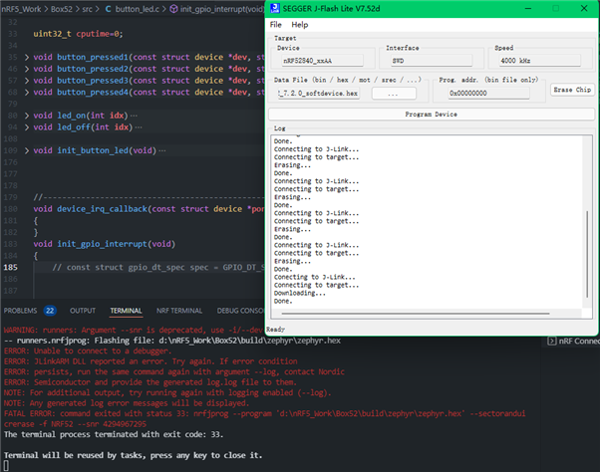The image size is (600, 472).
Task: Click the nRF Connect terminal entry
Action: (573, 341)
